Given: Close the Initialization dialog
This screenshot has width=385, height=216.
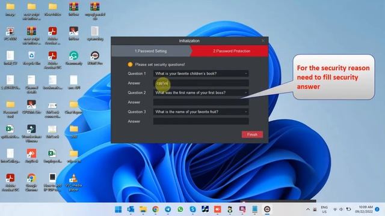Looking at the screenshot, I should click(x=263, y=41).
